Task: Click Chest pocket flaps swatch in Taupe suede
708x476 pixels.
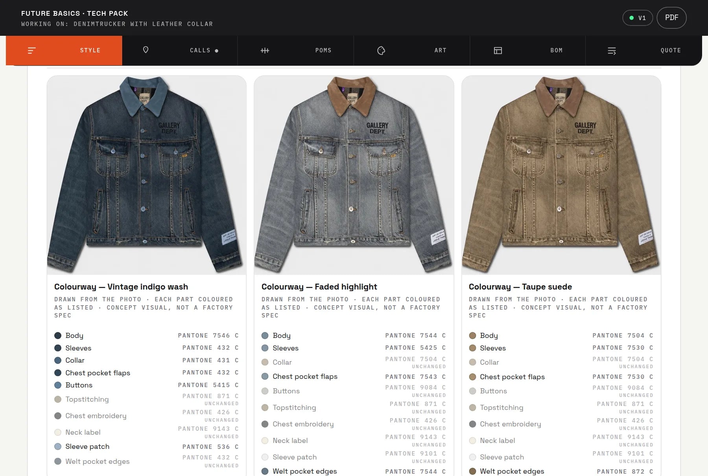Action: point(472,377)
